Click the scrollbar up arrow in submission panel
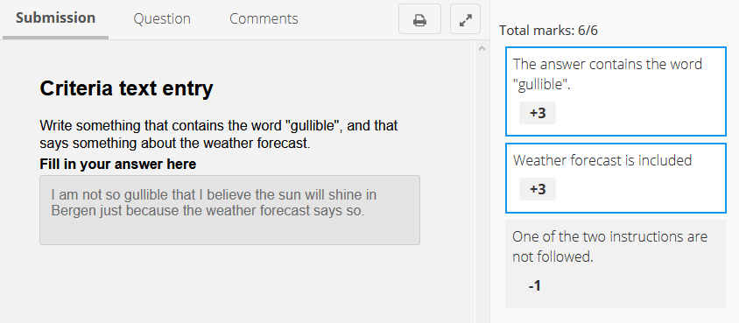The width and height of the screenshot is (739, 323). [x=482, y=48]
